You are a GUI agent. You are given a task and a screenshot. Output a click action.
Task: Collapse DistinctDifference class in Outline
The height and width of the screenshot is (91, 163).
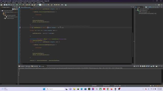136,10
